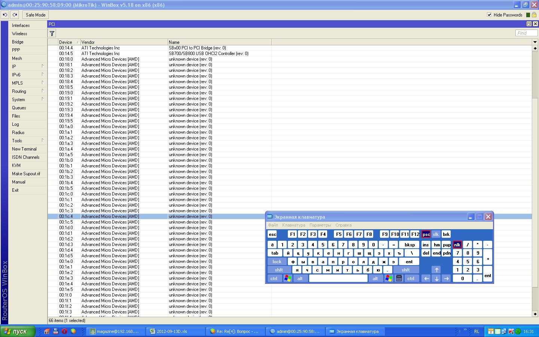Select the row for device 00:14.5
Viewport: 539px width, 337px height.
[290, 54]
